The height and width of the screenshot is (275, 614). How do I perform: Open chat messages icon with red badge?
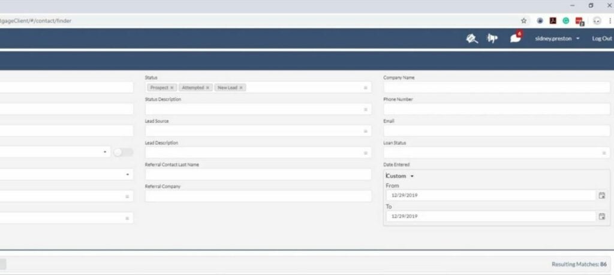tap(516, 38)
